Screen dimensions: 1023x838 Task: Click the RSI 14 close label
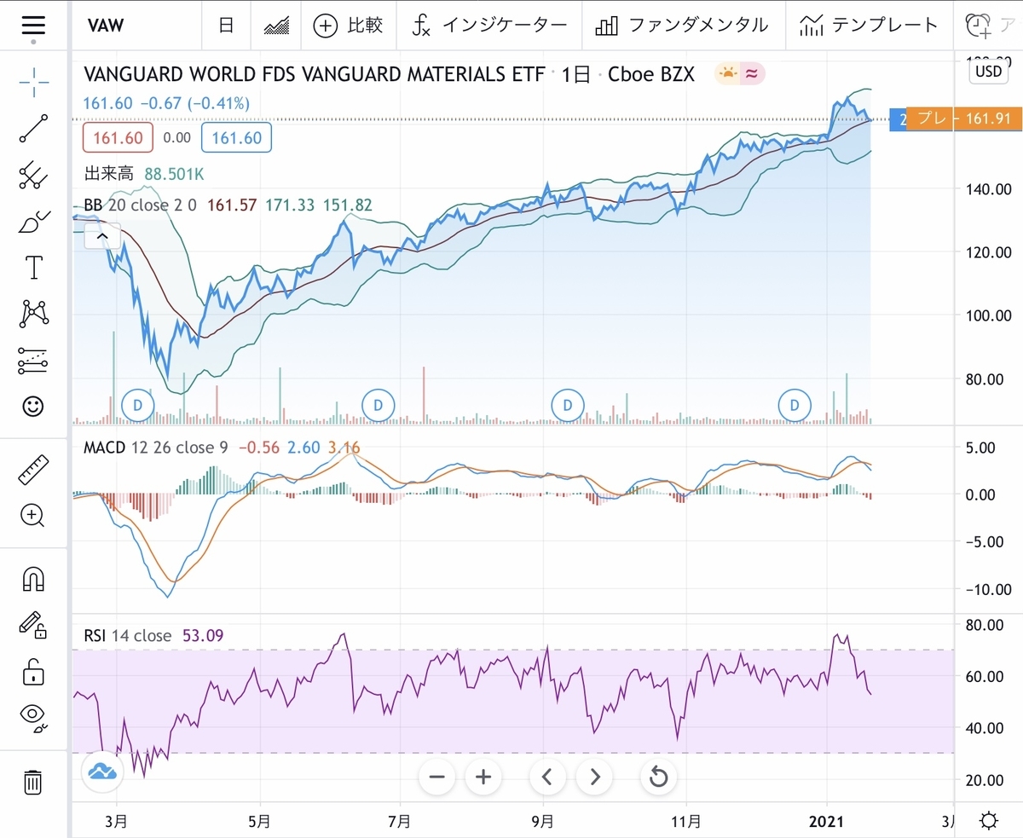(x=128, y=635)
